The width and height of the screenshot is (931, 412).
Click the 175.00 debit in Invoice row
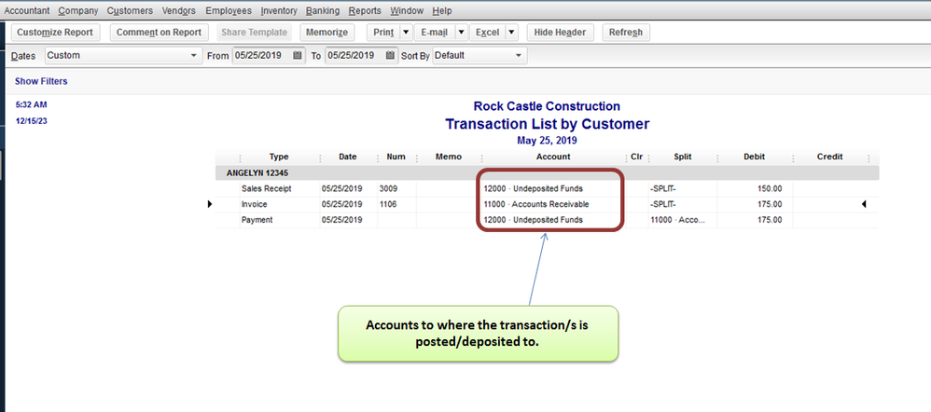click(771, 204)
